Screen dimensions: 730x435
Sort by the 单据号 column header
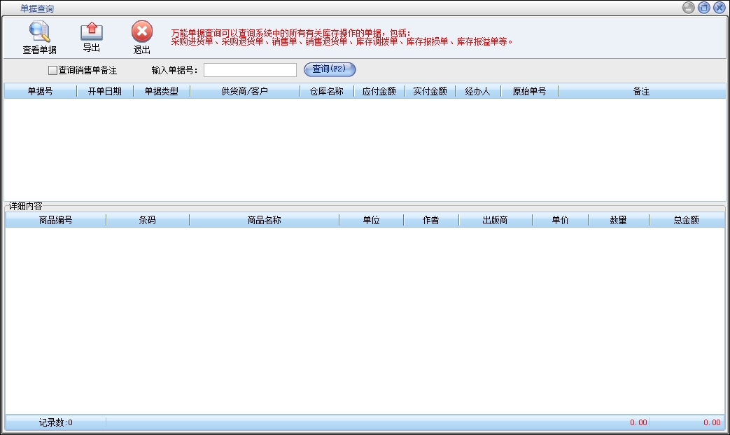(x=40, y=92)
